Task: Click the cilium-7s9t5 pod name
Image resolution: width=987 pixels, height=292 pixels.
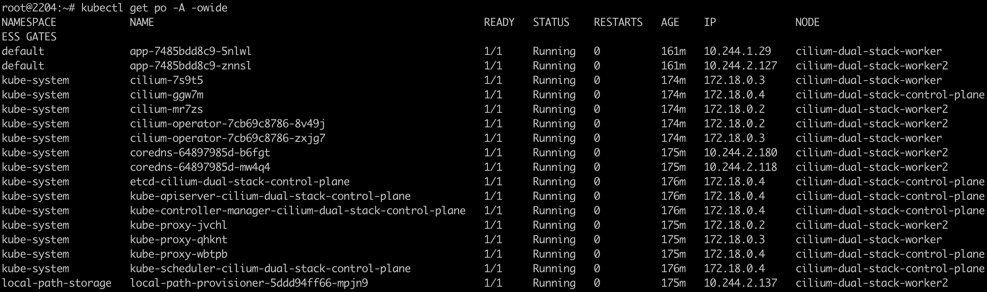Action: pyautogui.click(x=166, y=80)
